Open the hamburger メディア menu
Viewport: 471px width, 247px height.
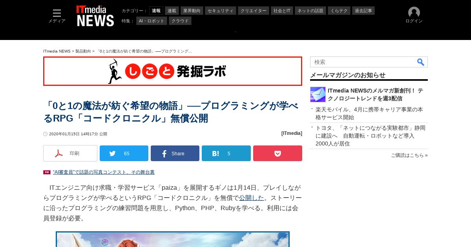point(57,16)
